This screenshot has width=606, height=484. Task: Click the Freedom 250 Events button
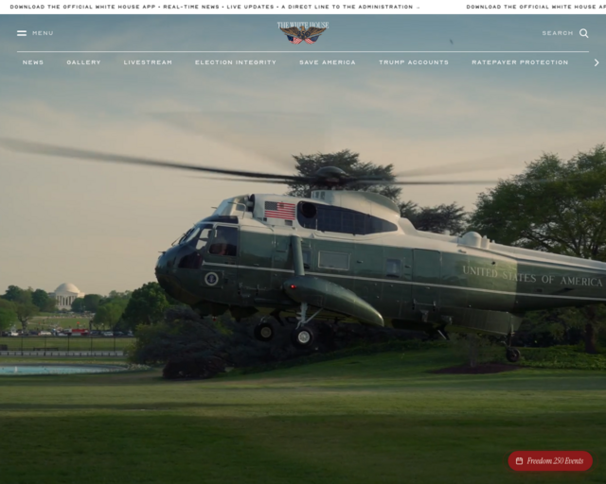click(x=550, y=461)
